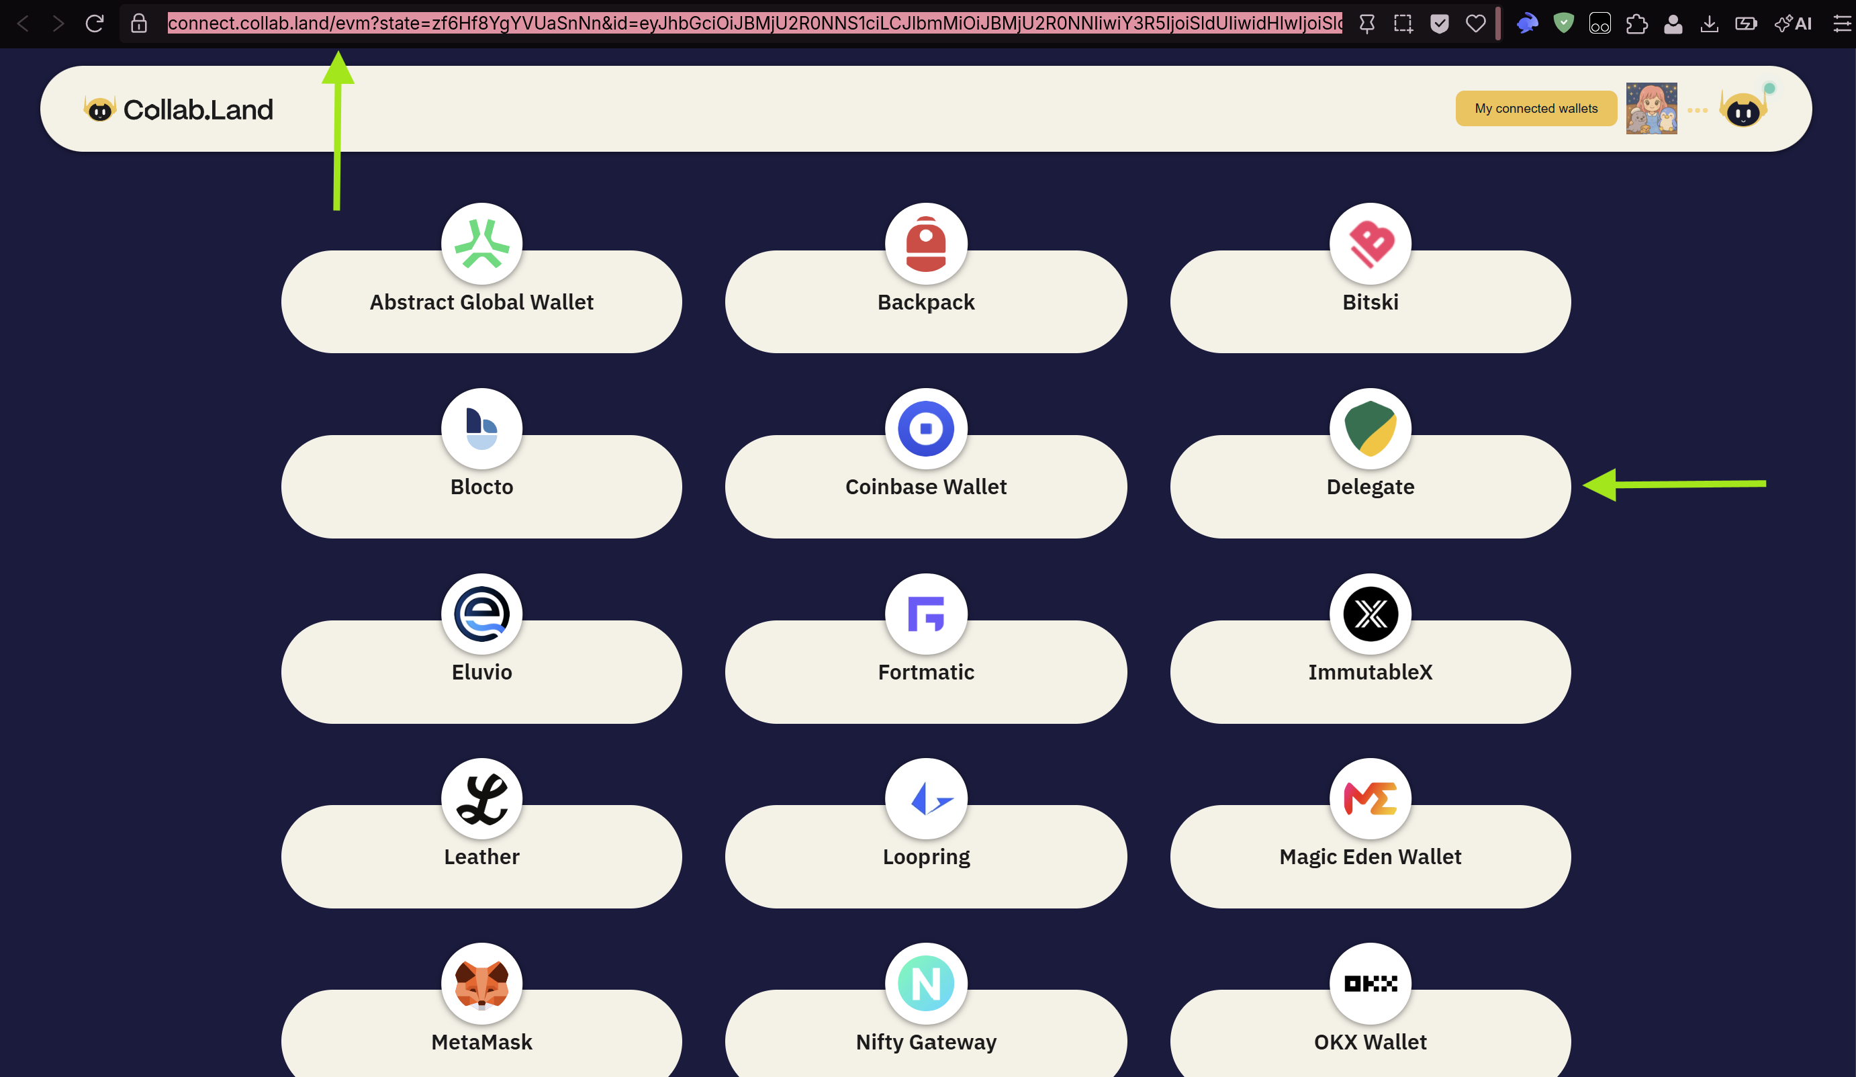Image resolution: width=1856 pixels, height=1077 pixels.
Task: Click the user profile avatar image
Action: [1651, 109]
